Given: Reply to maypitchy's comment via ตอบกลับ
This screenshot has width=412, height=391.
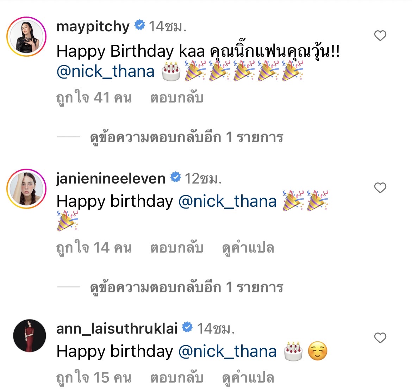Looking at the screenshot, I should 178,97.
